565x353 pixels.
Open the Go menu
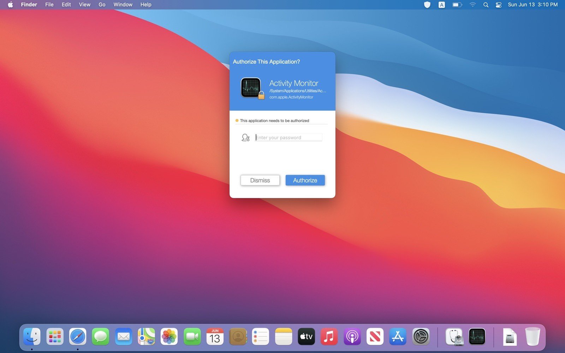tap(102, 5)
